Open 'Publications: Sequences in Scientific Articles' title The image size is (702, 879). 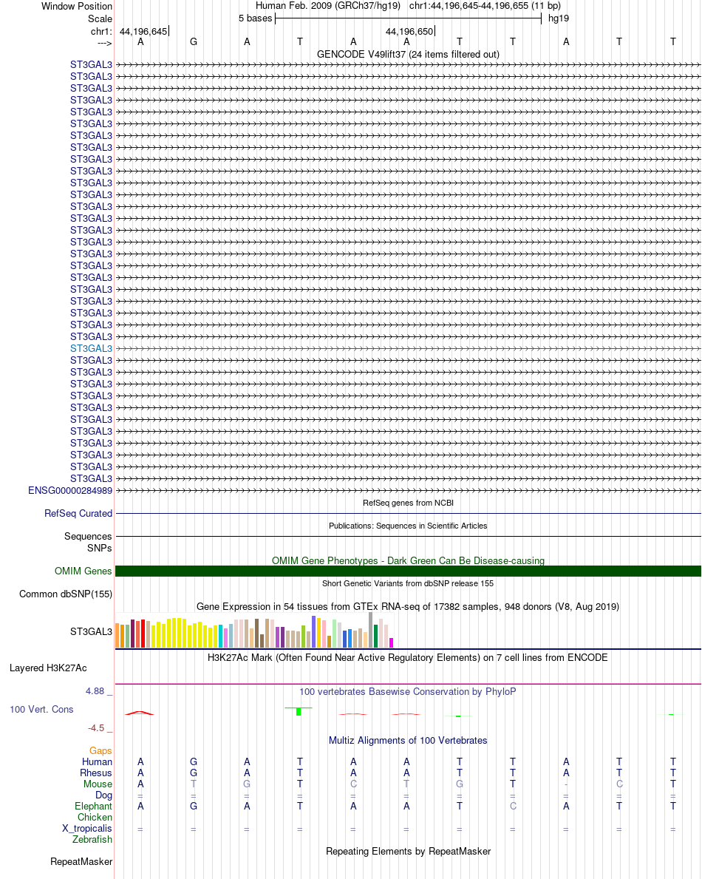tap(408, 526)
